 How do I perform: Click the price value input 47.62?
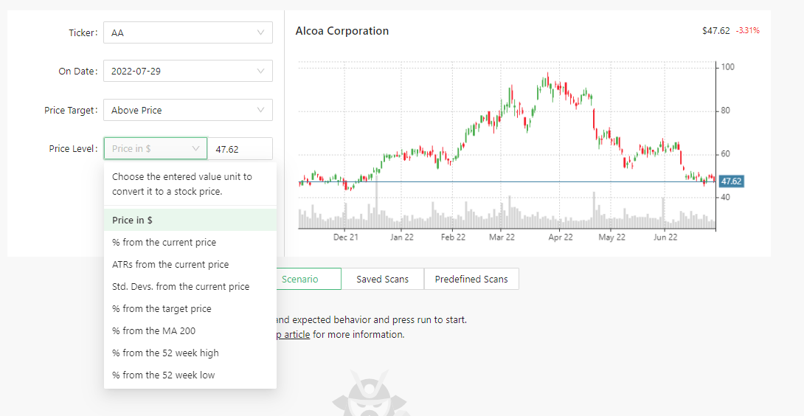point(240,149)
